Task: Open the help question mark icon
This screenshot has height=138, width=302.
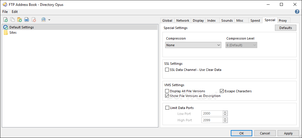Action: click(x=297, y=12)
